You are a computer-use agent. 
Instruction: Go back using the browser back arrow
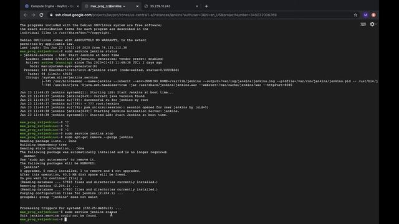pos(26,15)
